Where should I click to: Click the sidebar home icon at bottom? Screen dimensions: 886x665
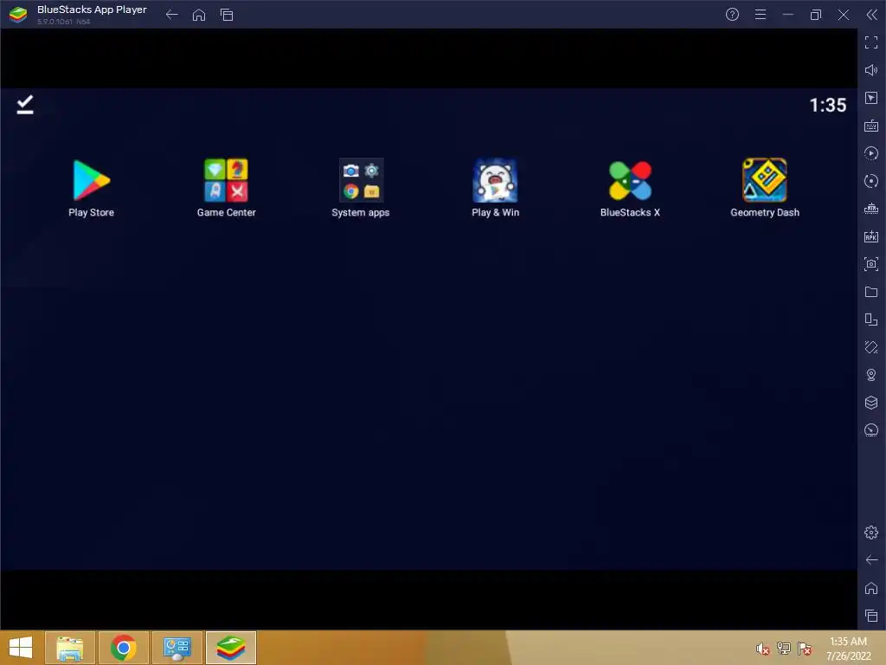(871, 588)
